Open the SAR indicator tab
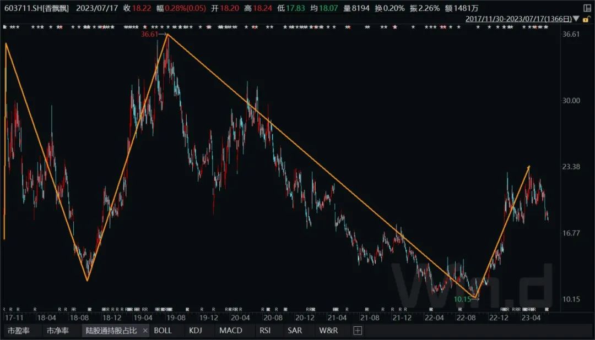 295,331
